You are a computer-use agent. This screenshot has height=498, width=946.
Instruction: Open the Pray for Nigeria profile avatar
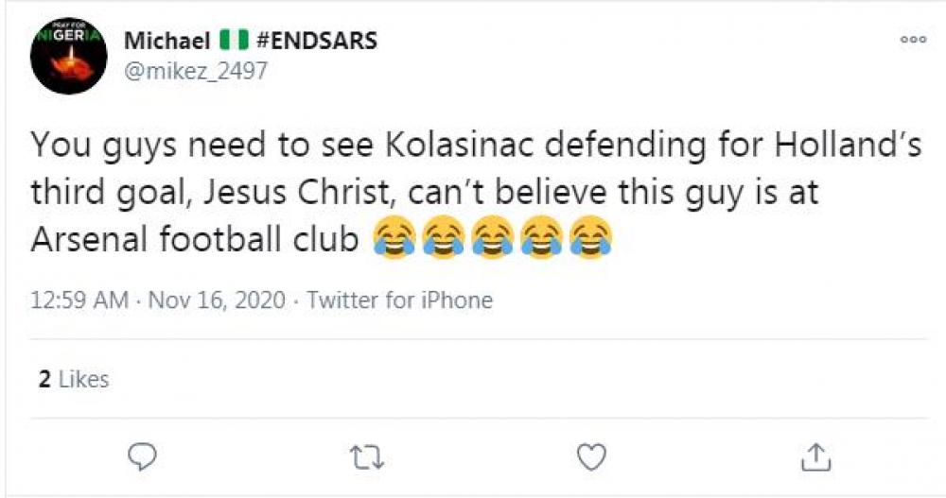[68, 54]
